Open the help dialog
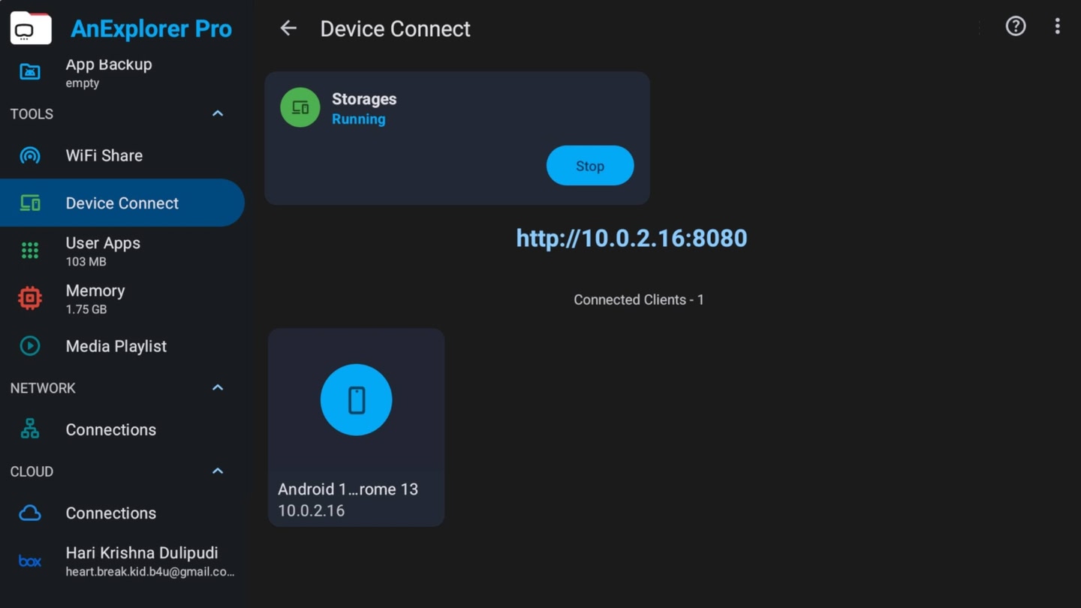1081x608 pixels. 1015,27
